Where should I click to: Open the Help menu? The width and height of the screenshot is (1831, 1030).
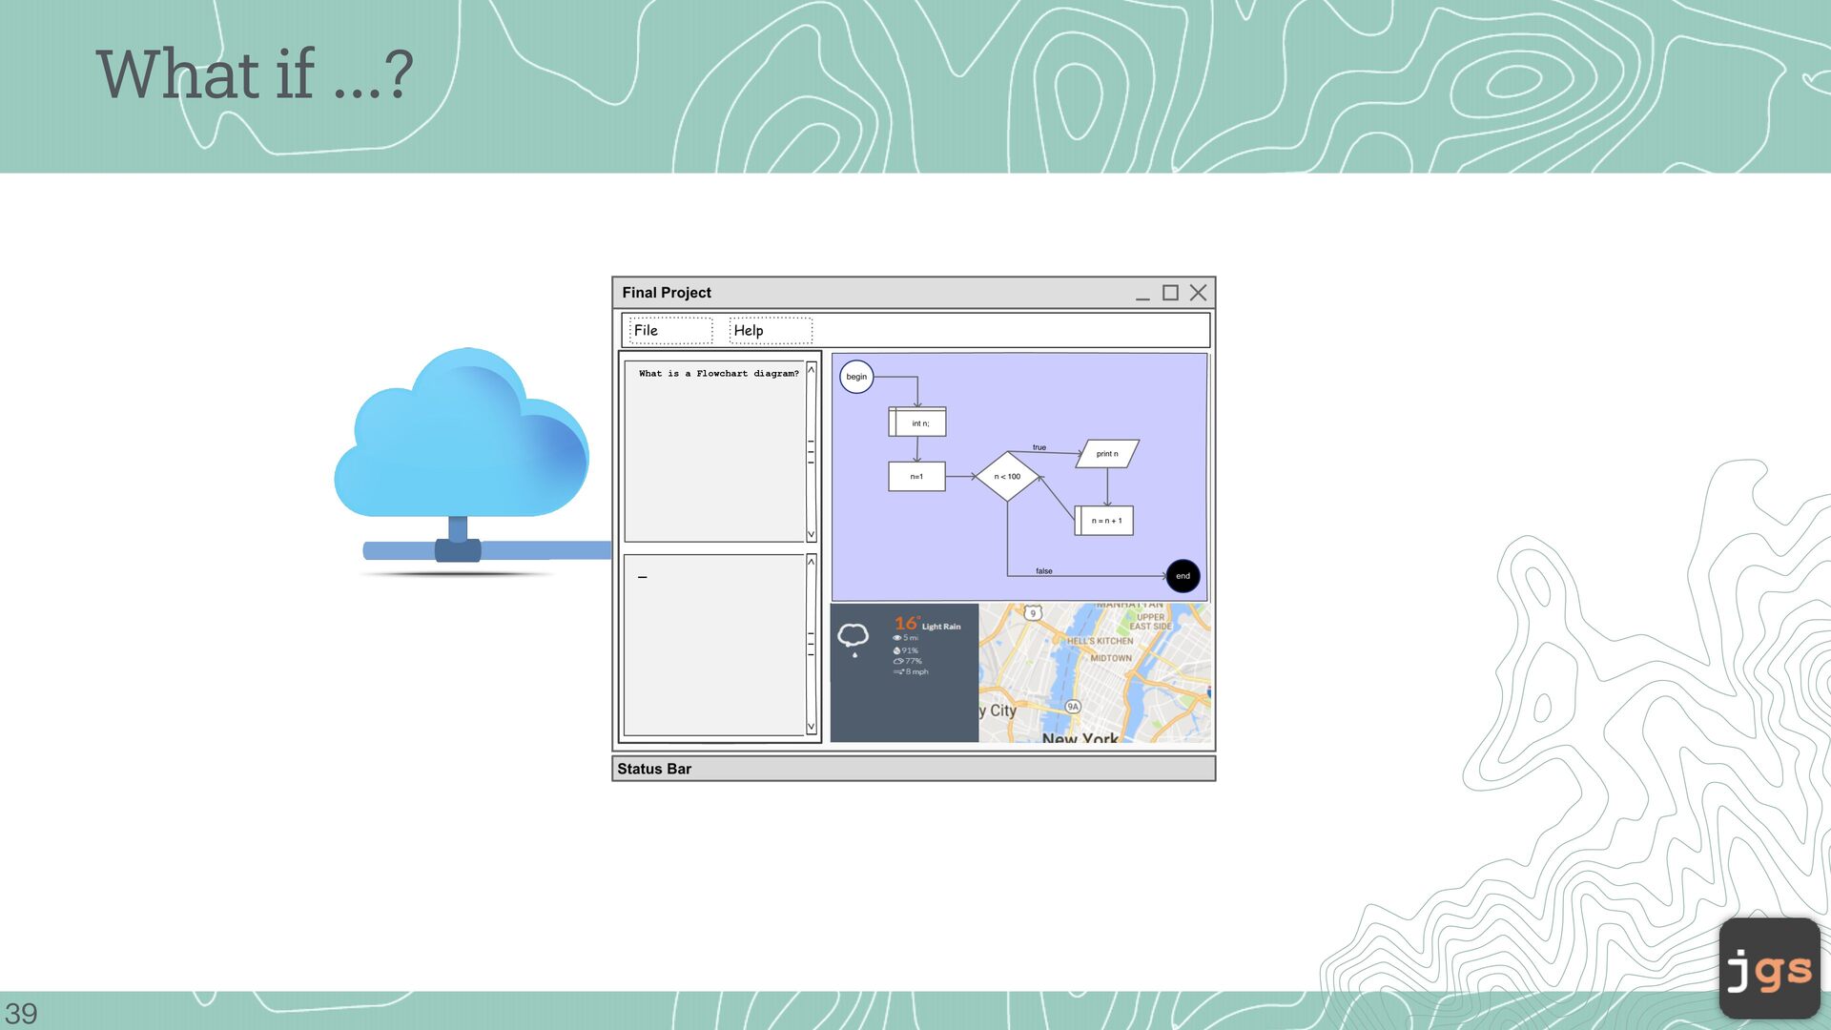pos(770,330)
